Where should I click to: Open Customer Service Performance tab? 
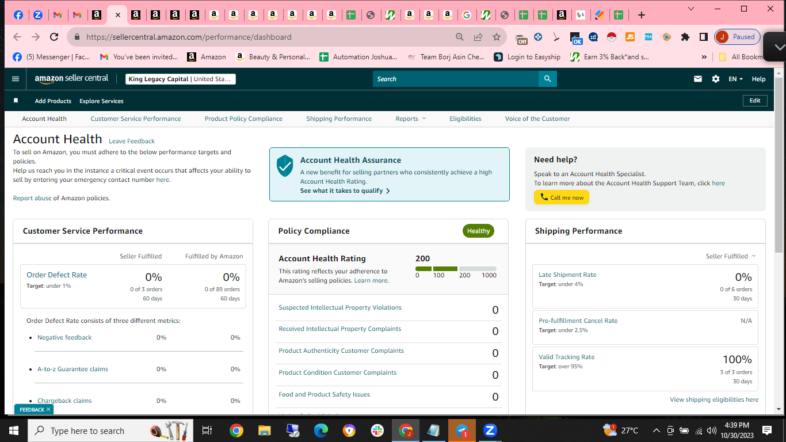pyautogui.click(x=136, y=119)
